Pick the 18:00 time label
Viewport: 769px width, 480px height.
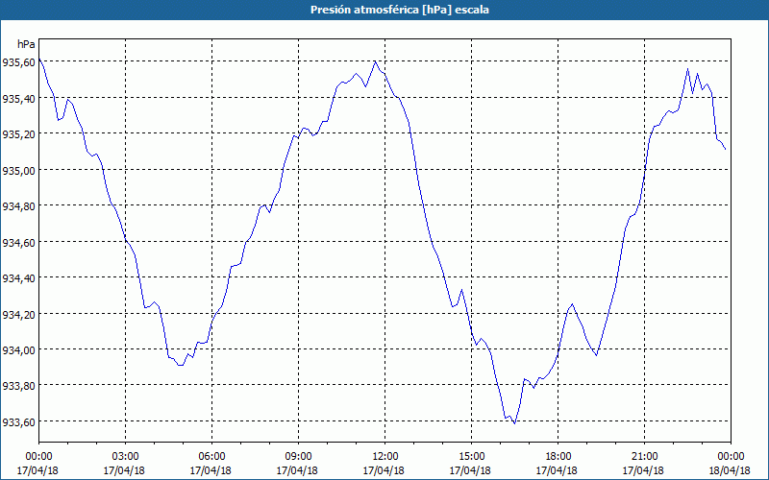click(x=558, y=457)
